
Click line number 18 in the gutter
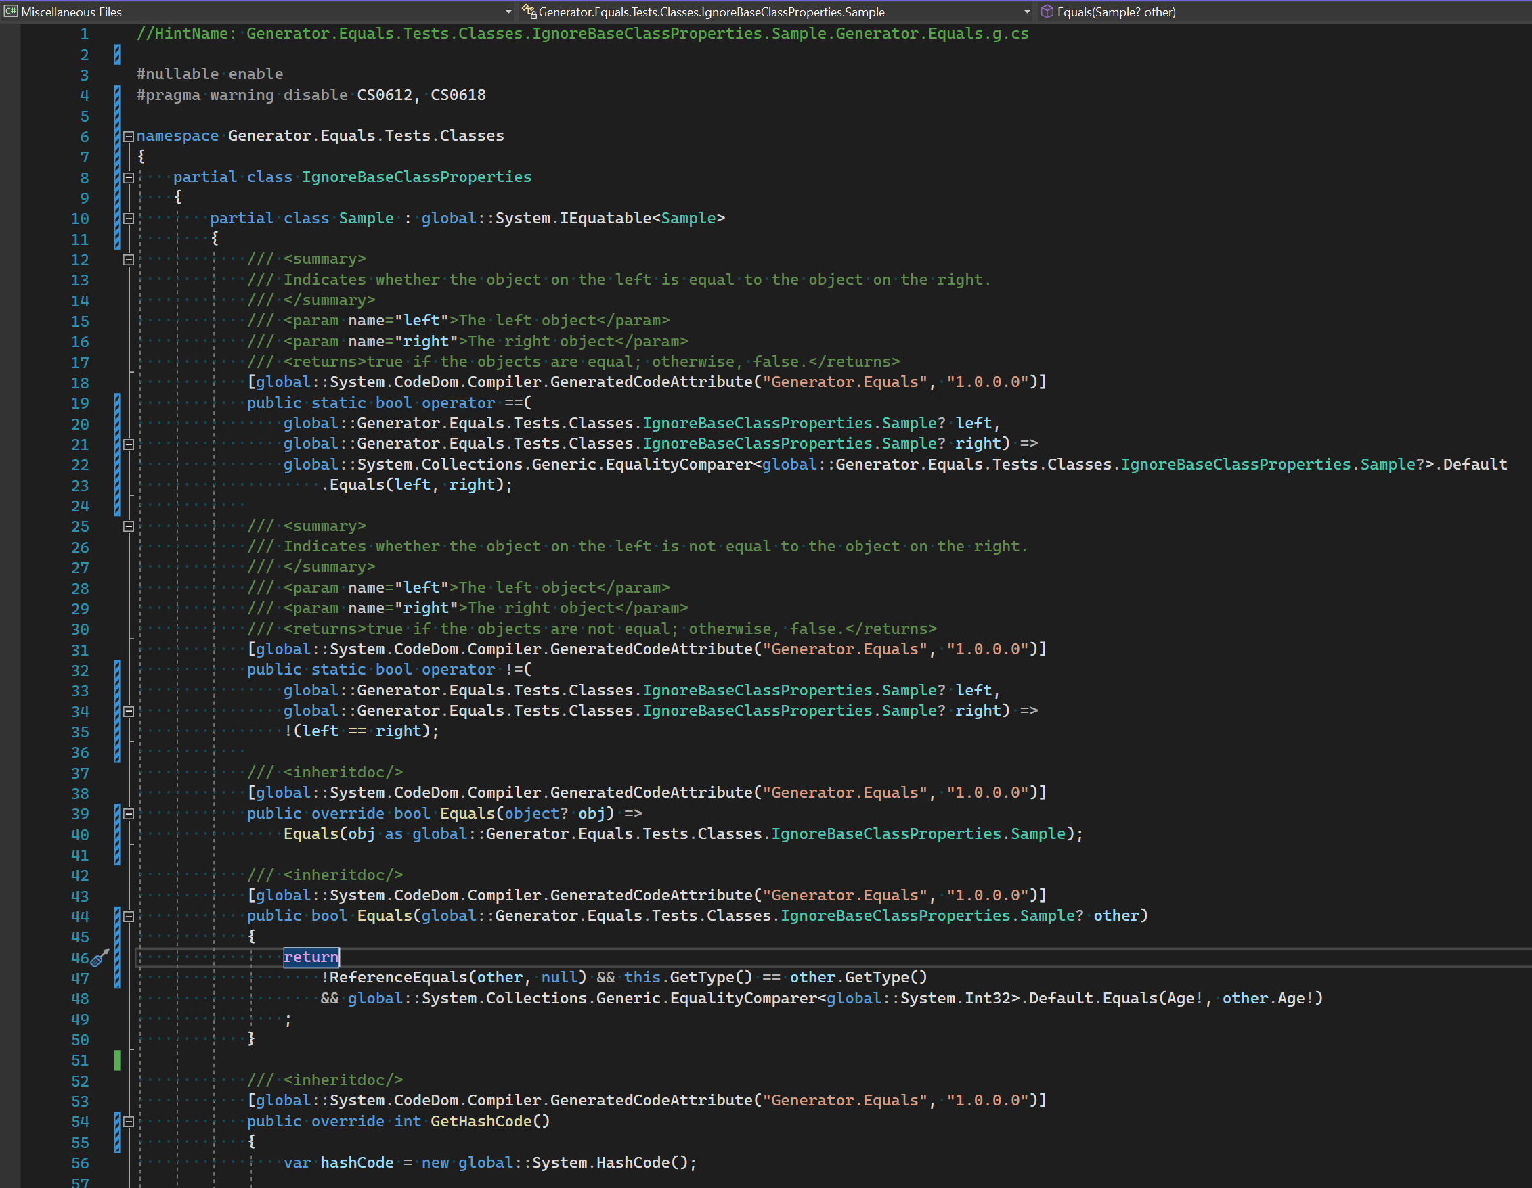click(x=80, y=383)
